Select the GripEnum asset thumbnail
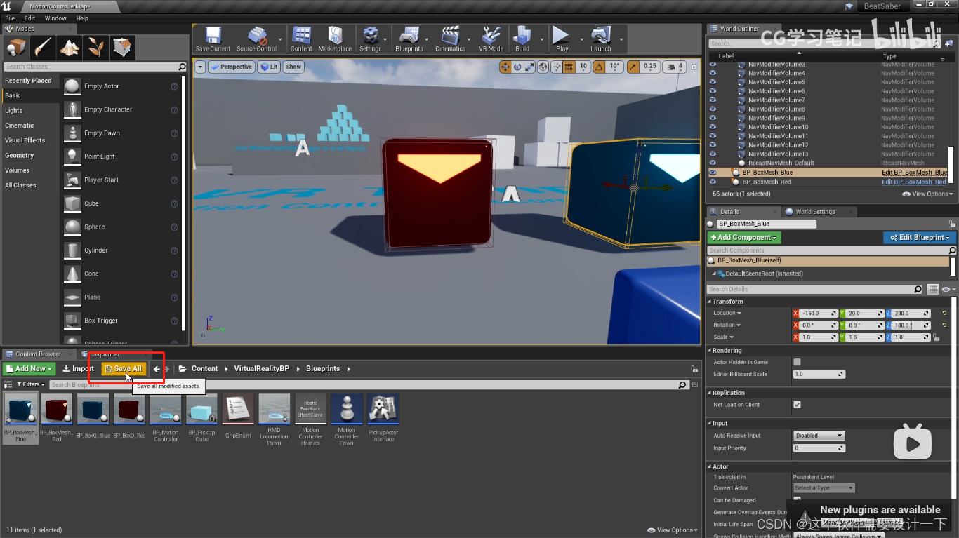The image size is (959, 538). click(x=238, y=409)
